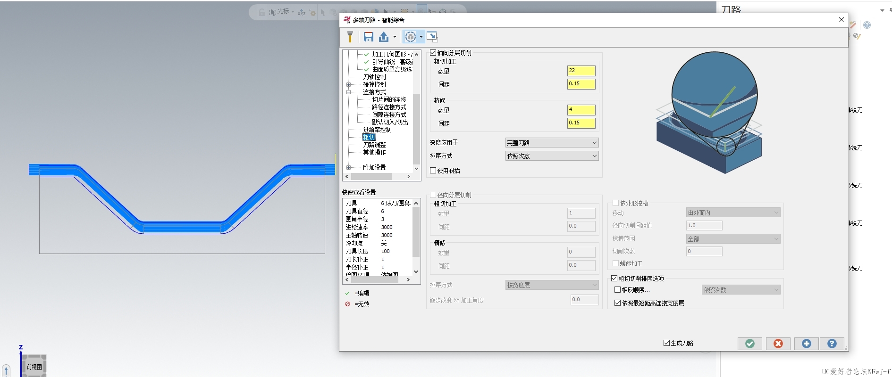Toggle 生成刀路 checkbox
The image size is (892, 377).
click(666, 343)
